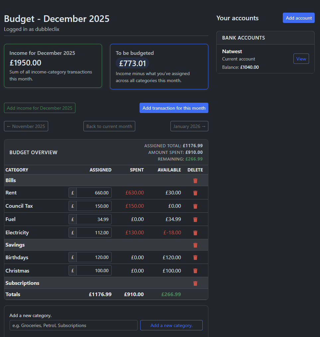Click the new category name field

click(73, 325)
